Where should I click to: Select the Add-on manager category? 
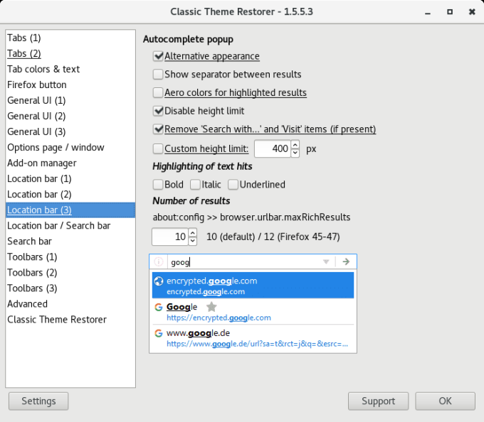coord(70,163)
